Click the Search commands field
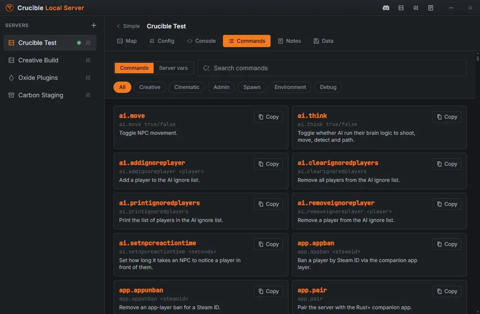480x314 pixels. pyautogui.click(x=332, y=68)
